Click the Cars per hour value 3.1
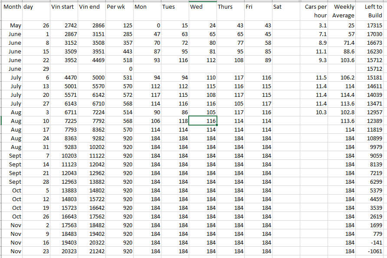The width and height of the screenshot is (387, 258). pos(314,26)
